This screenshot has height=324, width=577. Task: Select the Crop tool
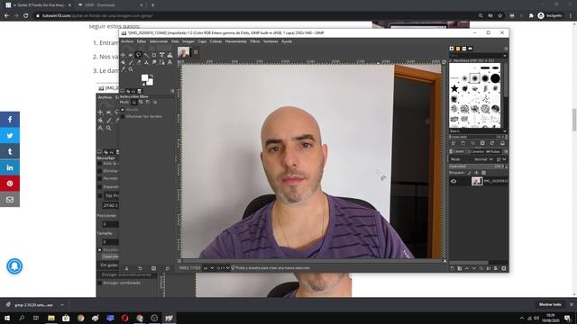click(x=154, y=55)
